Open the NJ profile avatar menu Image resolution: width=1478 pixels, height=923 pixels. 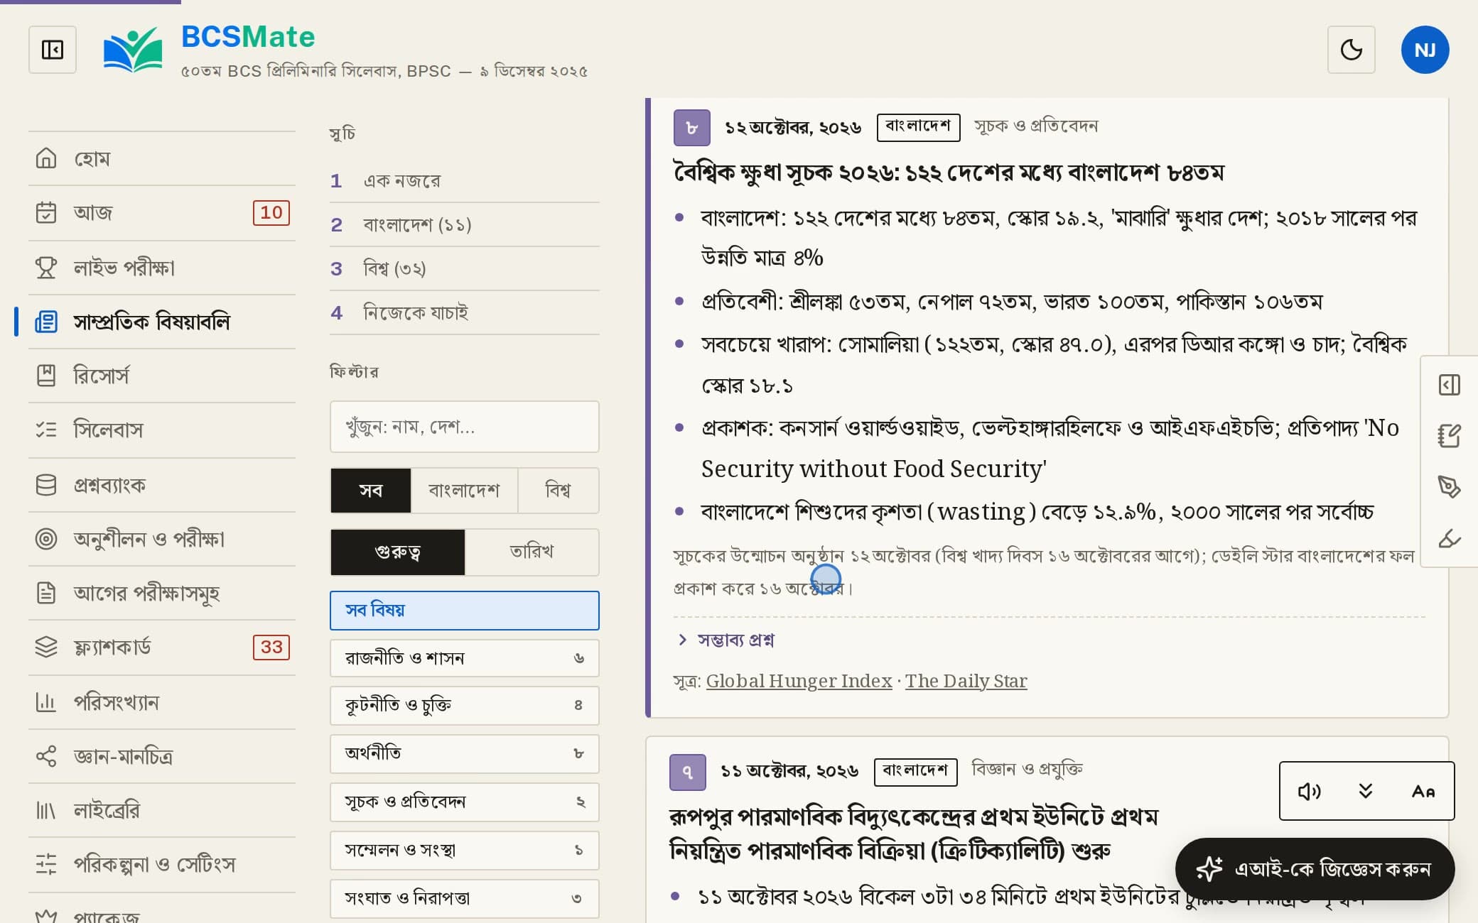pyautogui.click(x=1425, y=50)
